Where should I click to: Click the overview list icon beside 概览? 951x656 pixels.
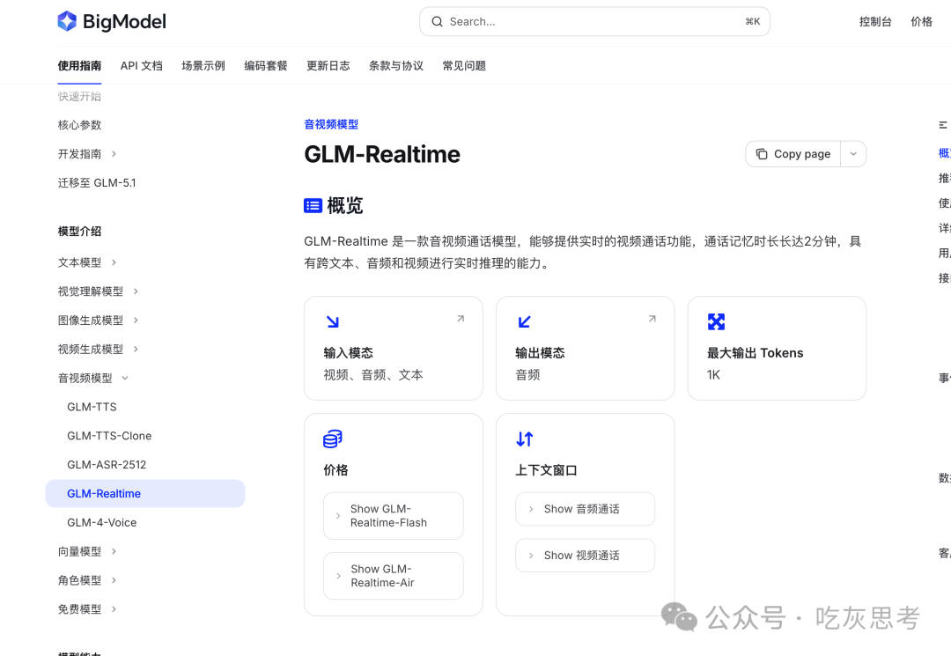point(313,205)
